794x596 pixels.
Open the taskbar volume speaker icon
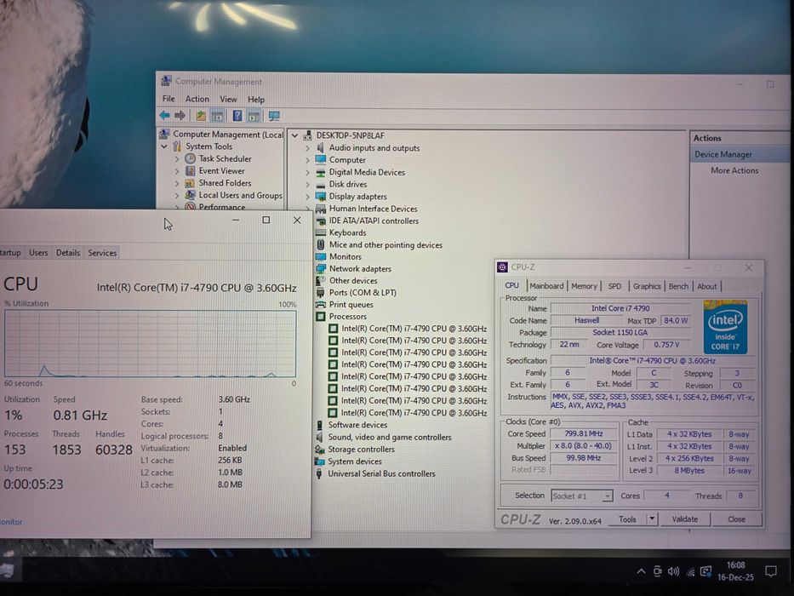(x=673, y=571)
